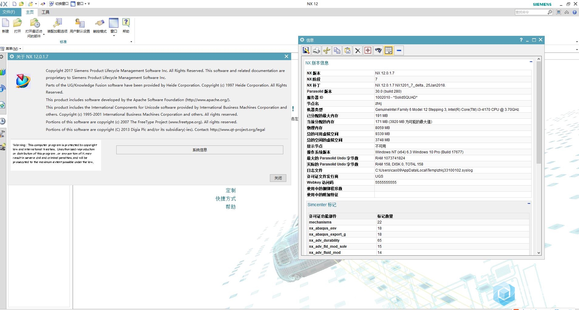Screen dimensions: 579x310
Task: Click Find binoculars icon in 信息 window
Action: 378,50
